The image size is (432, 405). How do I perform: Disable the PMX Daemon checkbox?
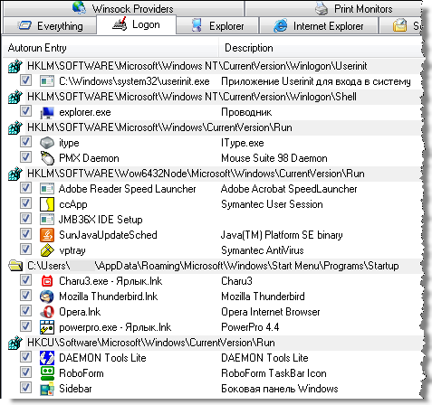[25, 157]
